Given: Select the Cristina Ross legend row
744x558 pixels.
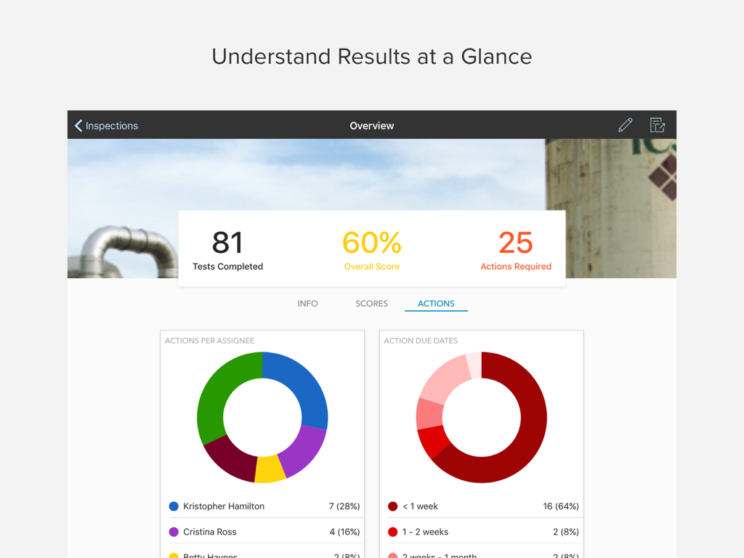Looking at the screenshot, I should (262, 531).
